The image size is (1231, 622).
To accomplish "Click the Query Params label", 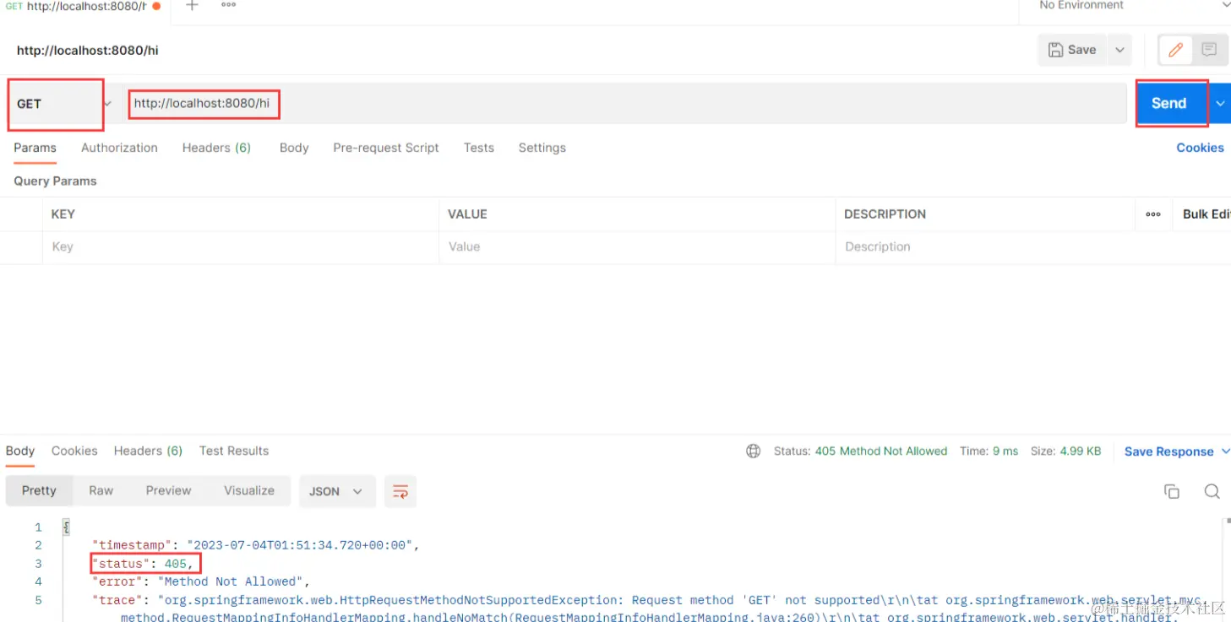I will click(x=55, y=181).
